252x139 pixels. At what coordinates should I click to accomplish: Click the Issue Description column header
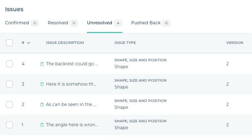pyautogui.click(x=65, y=43)
